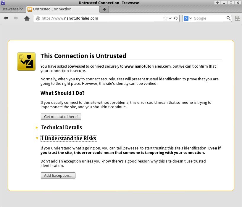Reload the page with the refresh icon
This screenshot has width=242, height=207.
tap(176, 18)
